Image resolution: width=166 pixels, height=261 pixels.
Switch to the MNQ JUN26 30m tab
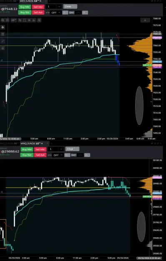tap(9, 144)
